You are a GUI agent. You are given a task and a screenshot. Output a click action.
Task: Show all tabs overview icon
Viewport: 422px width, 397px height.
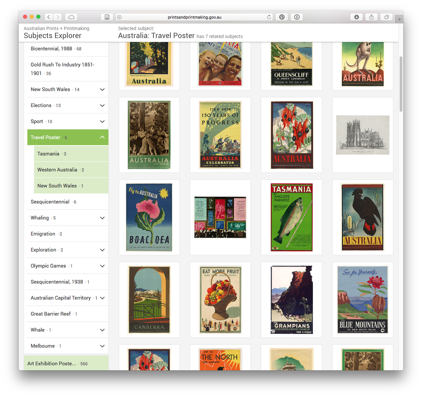pos(386,17)
